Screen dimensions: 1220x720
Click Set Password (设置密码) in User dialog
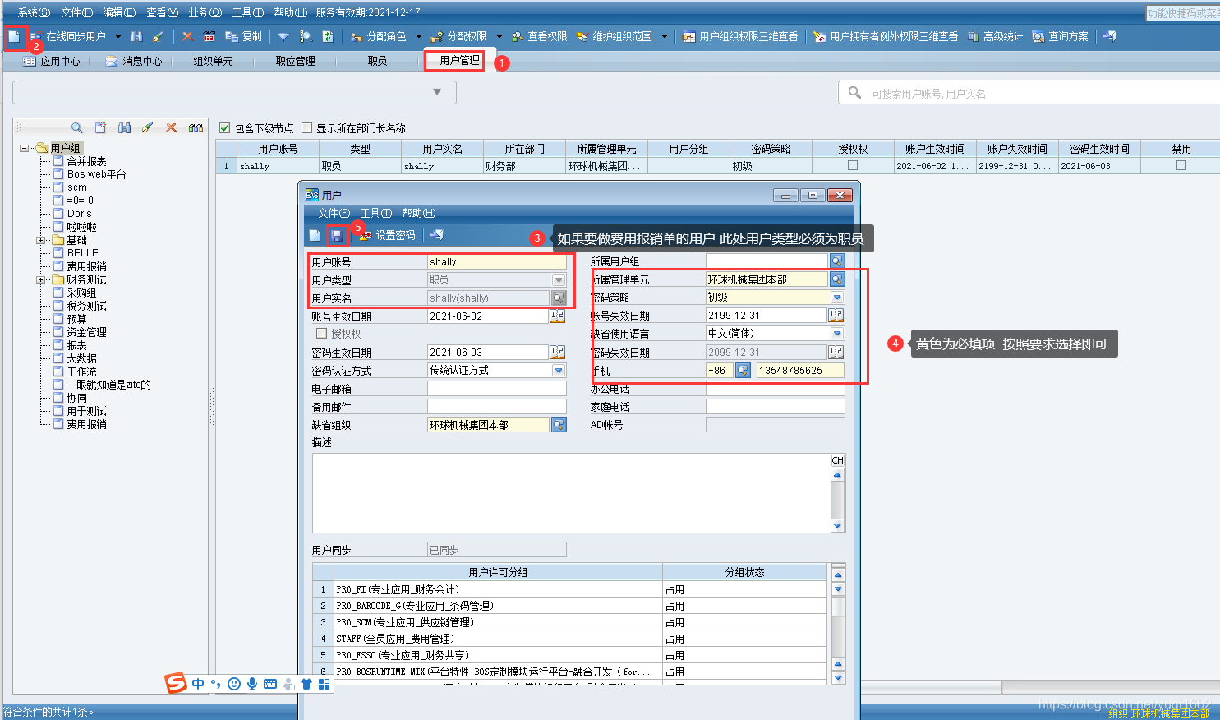click(x=387, y=236)
